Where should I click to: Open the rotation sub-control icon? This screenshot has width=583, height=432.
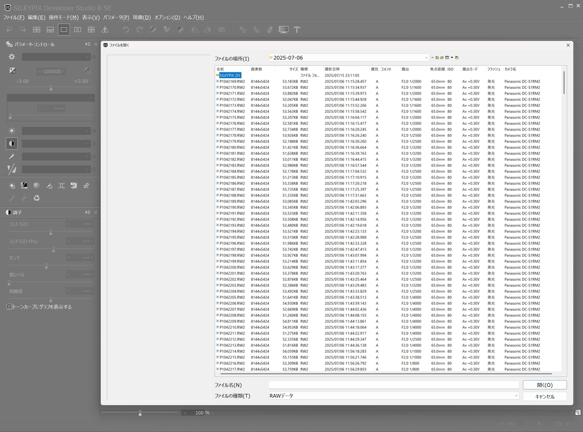[74, 185]
